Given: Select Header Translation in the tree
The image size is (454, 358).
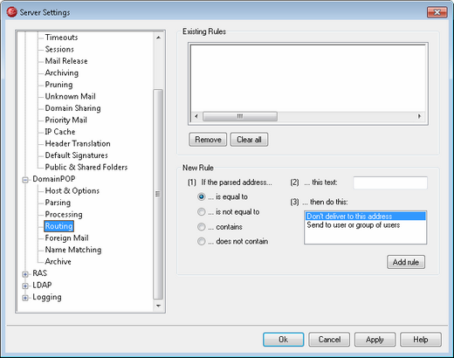Looking at the screenshot, I should point(78,143).
